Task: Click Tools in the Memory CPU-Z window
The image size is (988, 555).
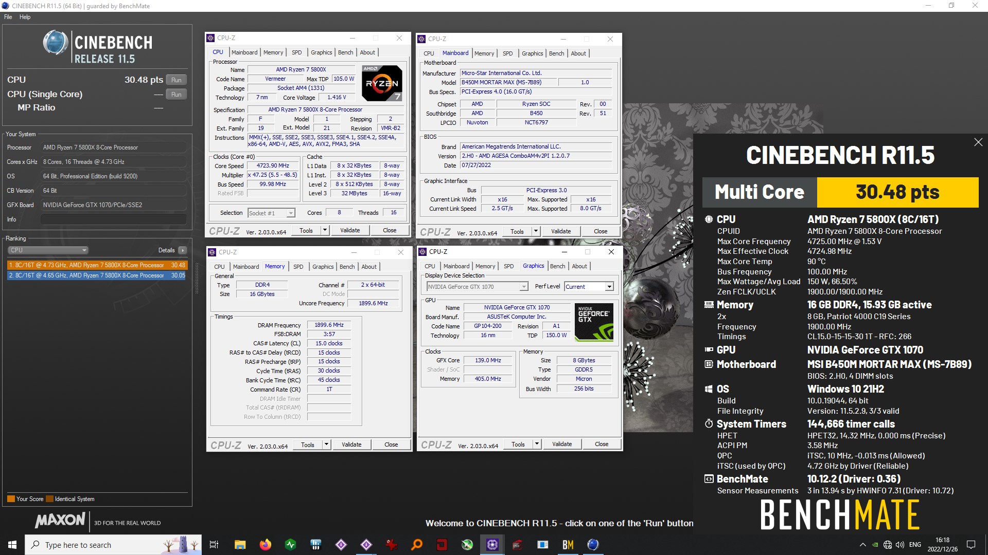Action: (x=308, y=445)
